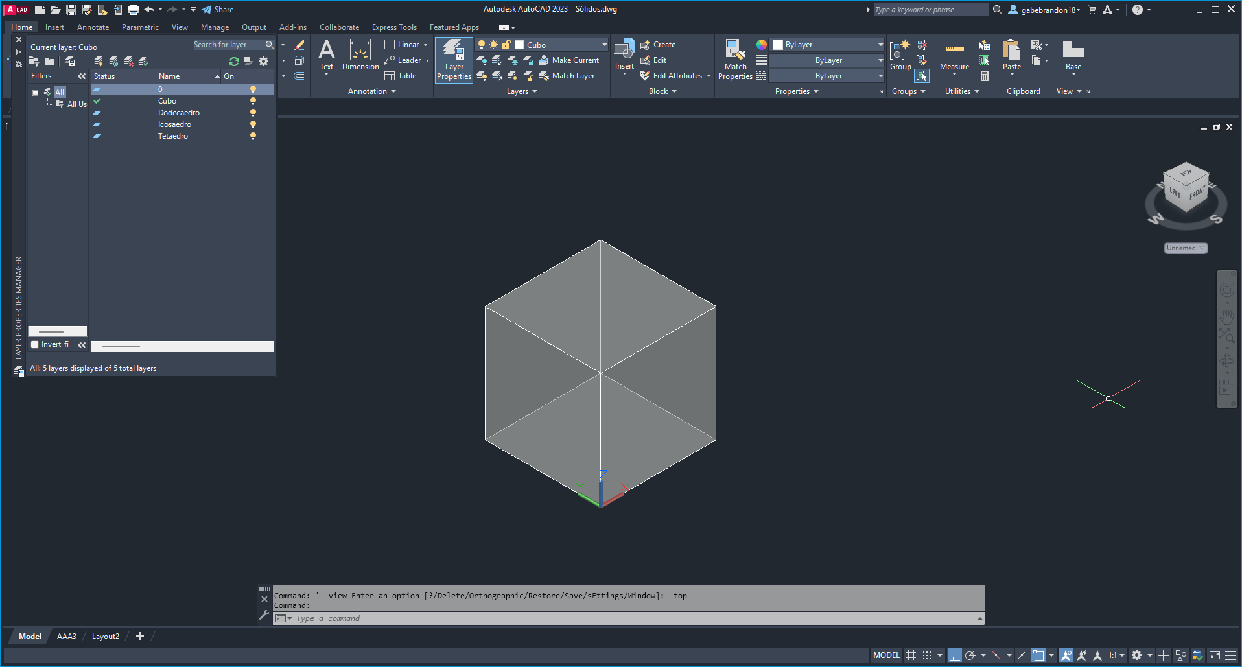Open layer manager Settings gear icon
This screenshot has height=667, width=1242.
click(x=263, y=62)
